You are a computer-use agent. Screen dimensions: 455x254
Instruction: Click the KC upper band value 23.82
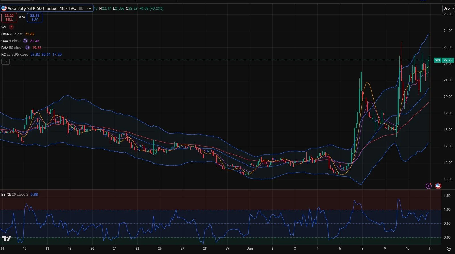(35, 54)
